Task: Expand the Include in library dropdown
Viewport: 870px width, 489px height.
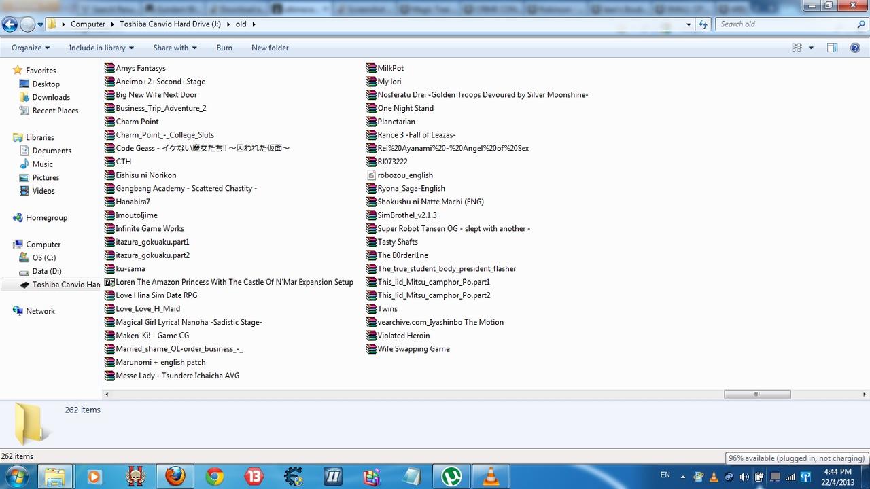Action: [x=101, y=48]
